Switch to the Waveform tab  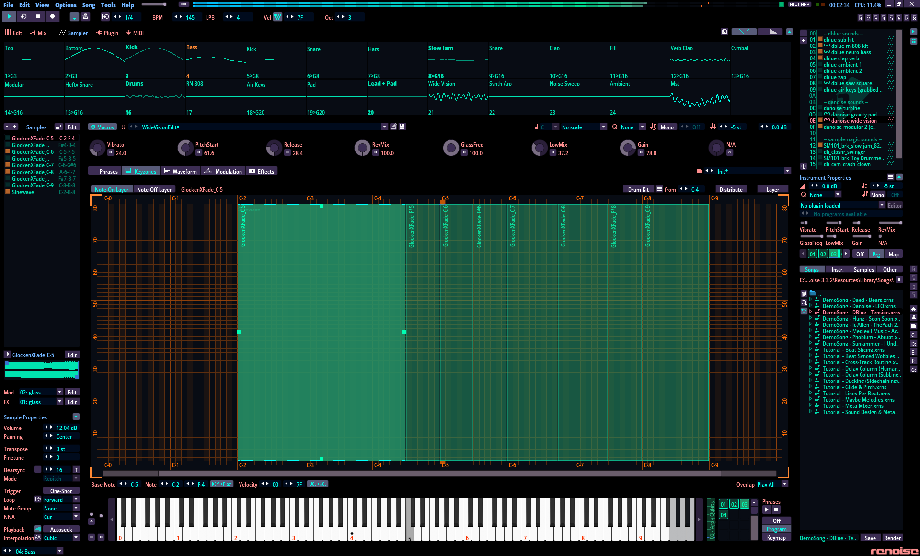180,171
